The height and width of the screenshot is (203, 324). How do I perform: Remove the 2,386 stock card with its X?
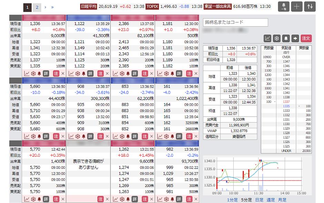pos(151,73)
